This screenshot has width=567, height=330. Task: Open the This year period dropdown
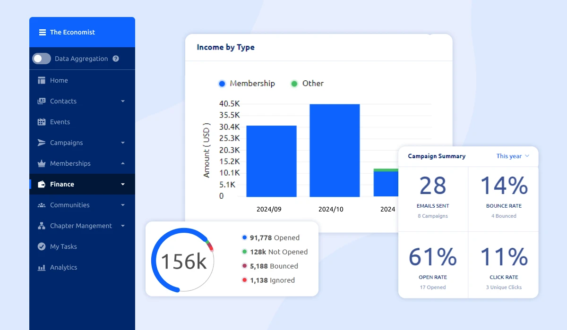point(513,156)
